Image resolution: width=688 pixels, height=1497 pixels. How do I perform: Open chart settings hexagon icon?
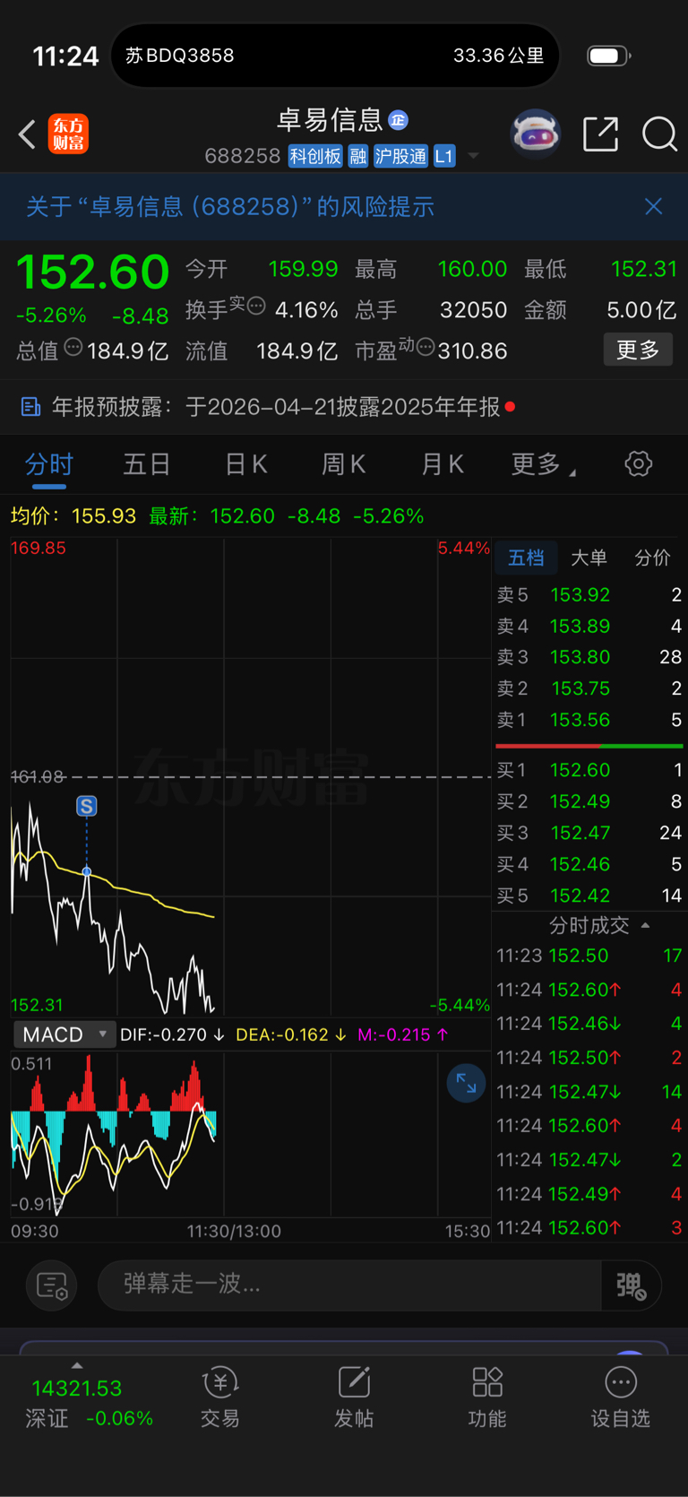[638, 464]
